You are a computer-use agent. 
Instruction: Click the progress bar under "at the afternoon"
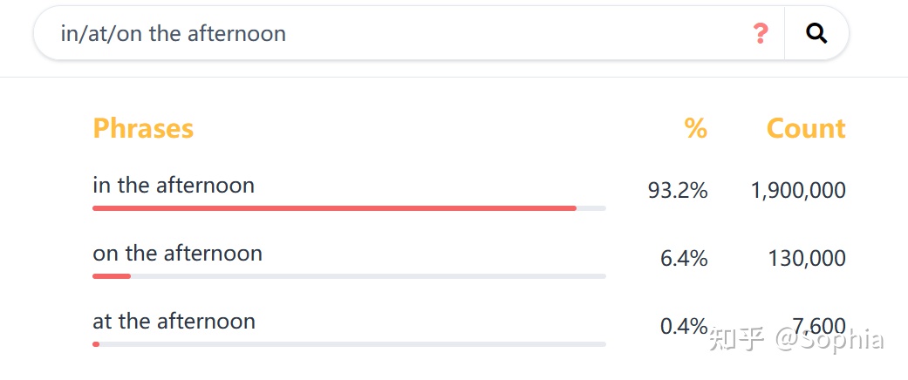click(349, 344)
